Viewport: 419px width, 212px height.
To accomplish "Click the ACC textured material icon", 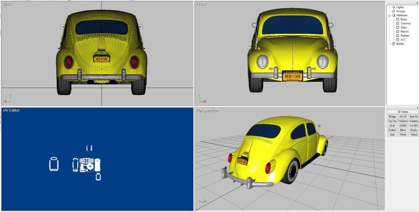I will (397, 40).
